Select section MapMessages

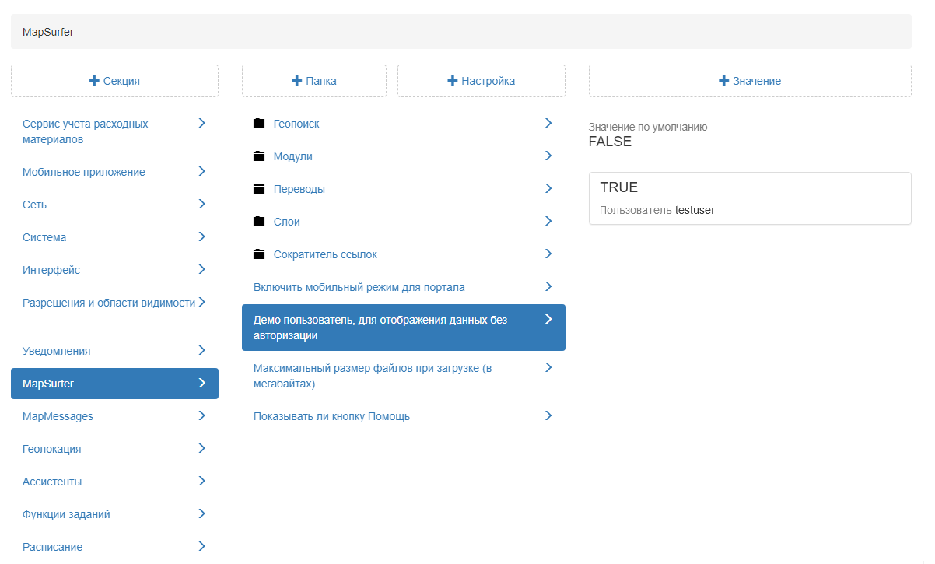click(x=114, y=416)
